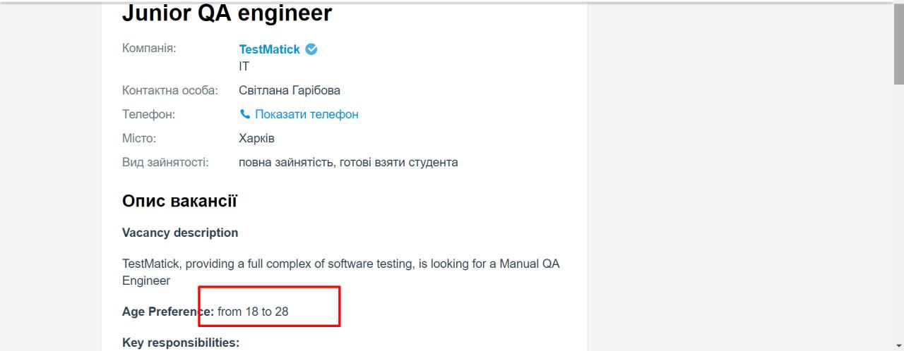Image resolution: width=904 pixels, height=351 pixels.
Task: Click the IT category text under TestMatick
Action: click(x=244, y=67)
